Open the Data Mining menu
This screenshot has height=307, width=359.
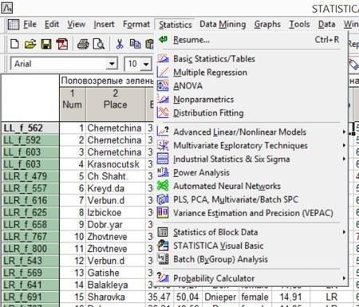click(223, 24)
